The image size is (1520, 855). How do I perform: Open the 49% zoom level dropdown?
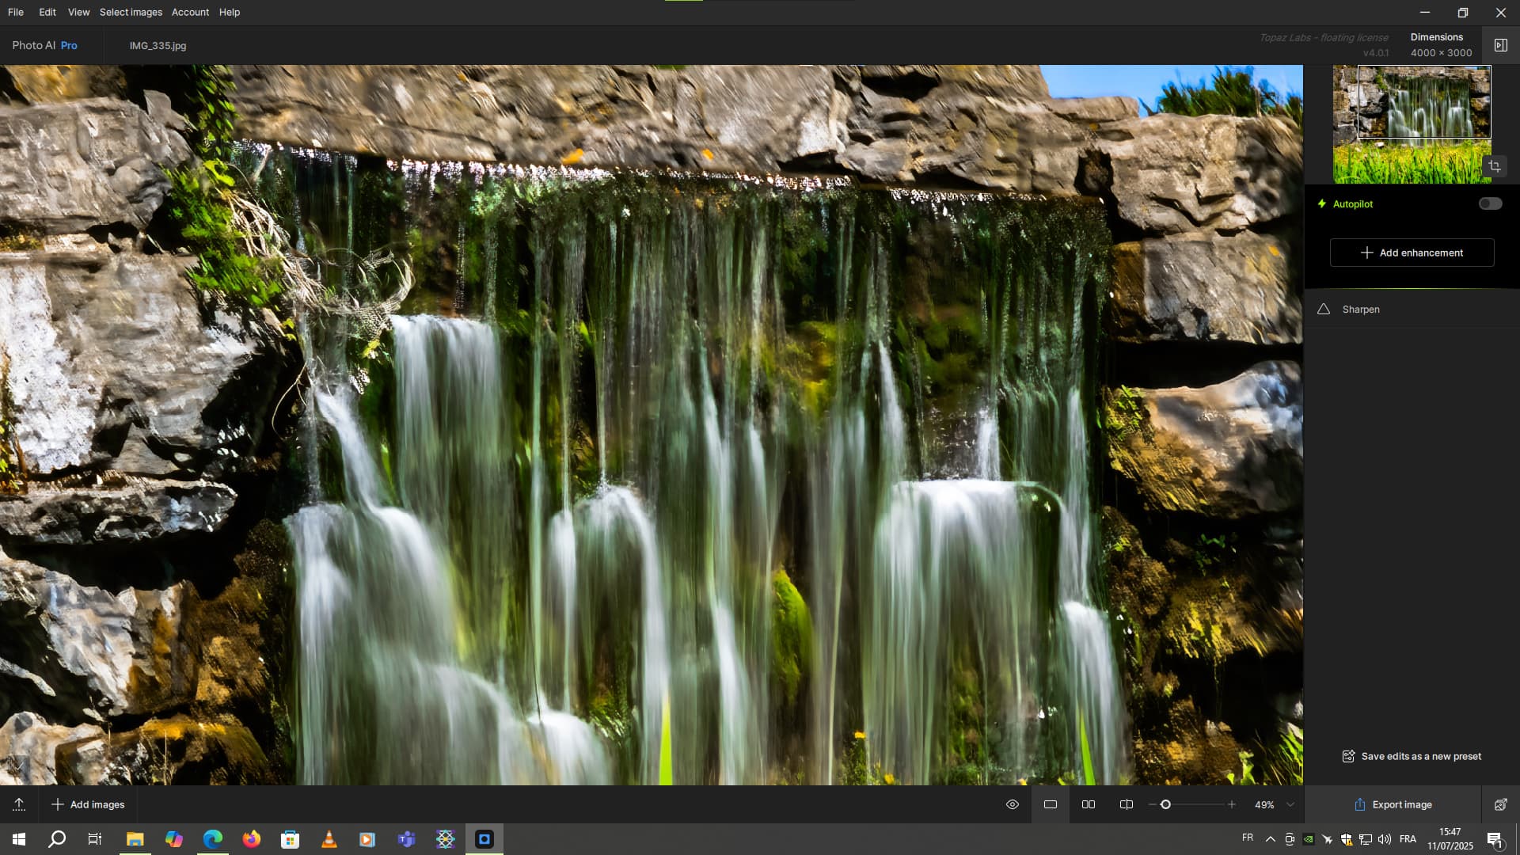click(x=1290, y=804)
